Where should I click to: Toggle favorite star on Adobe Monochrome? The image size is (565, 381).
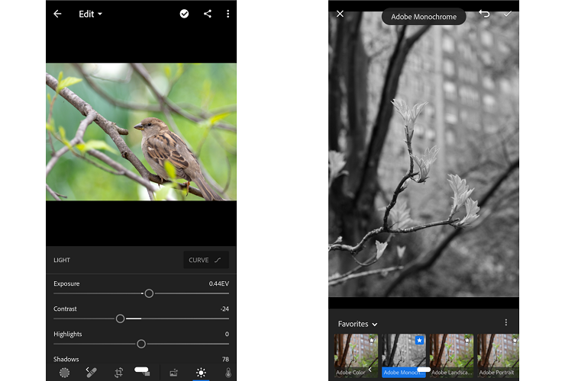point(419,340)
